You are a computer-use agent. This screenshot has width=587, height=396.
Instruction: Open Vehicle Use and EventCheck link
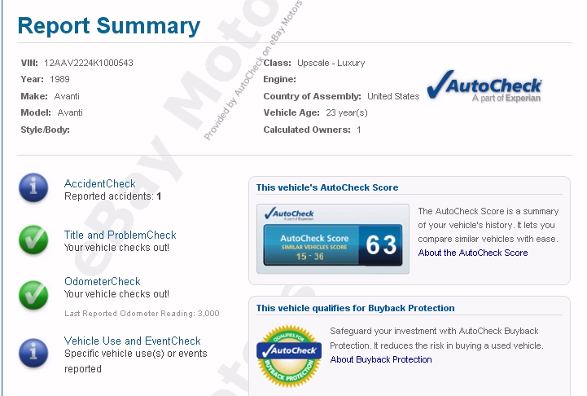tap(132, 341)
